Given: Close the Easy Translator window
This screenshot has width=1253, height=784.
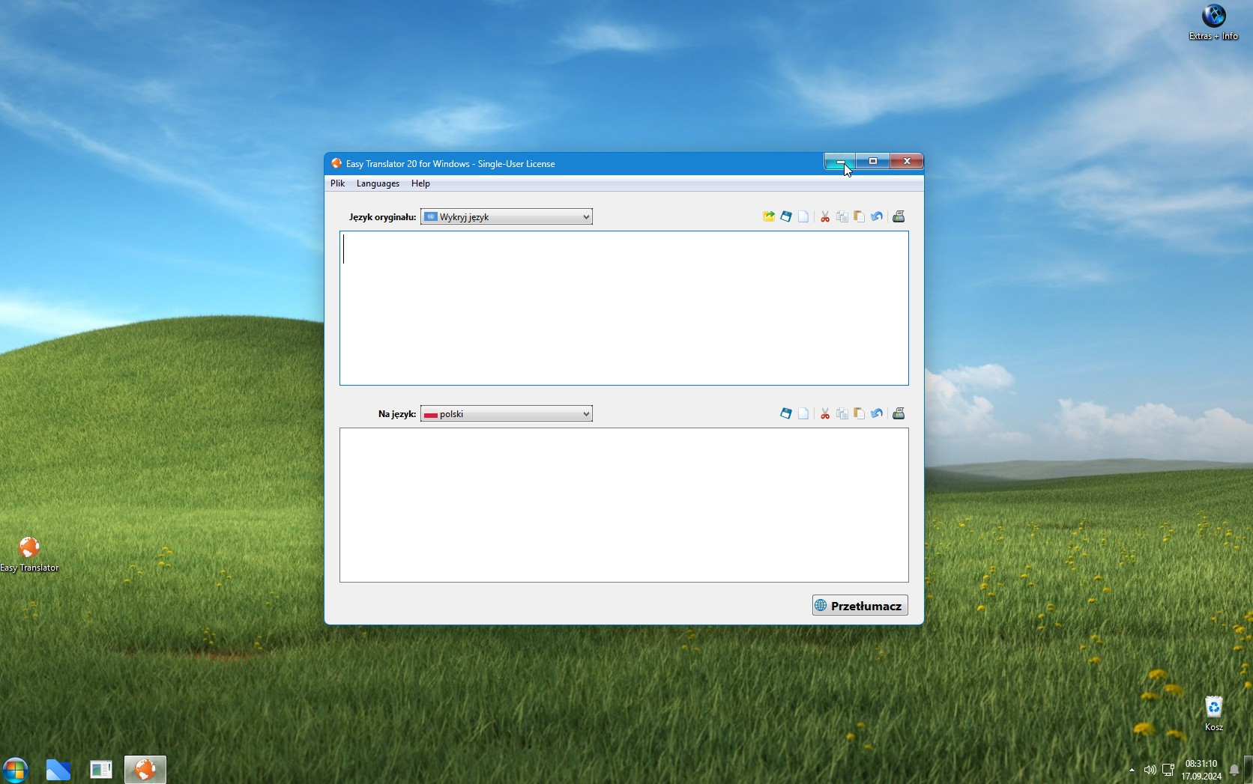Looking at the screenshot, I should (907, 161).
